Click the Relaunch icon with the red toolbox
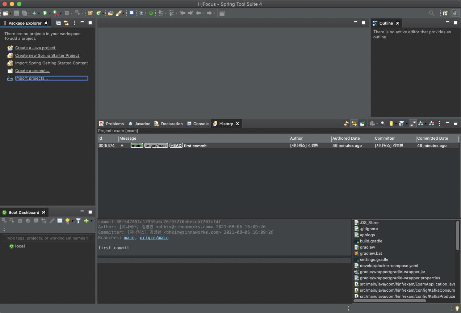This screenshot has height=313, width=461. [56, 13]
